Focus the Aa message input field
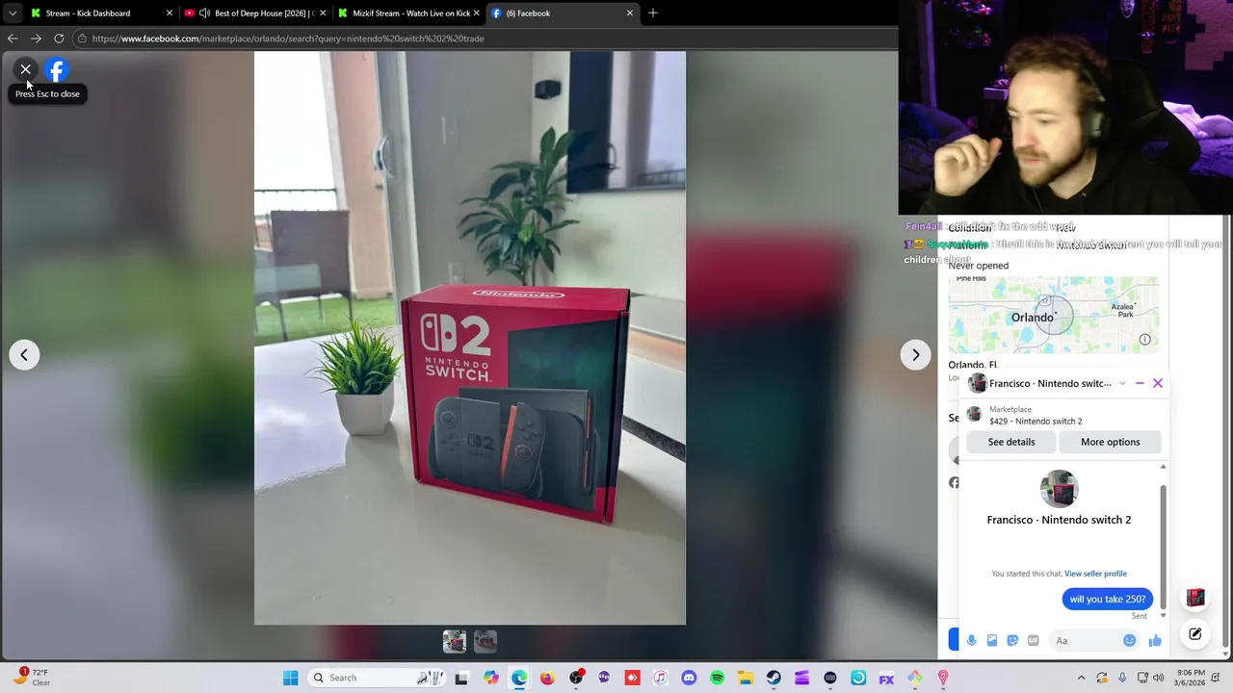 pos(1096,641)
